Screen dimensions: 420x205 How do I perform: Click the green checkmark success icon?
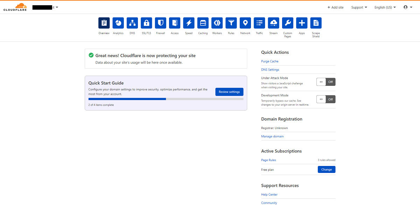click(x=91, y=55)
